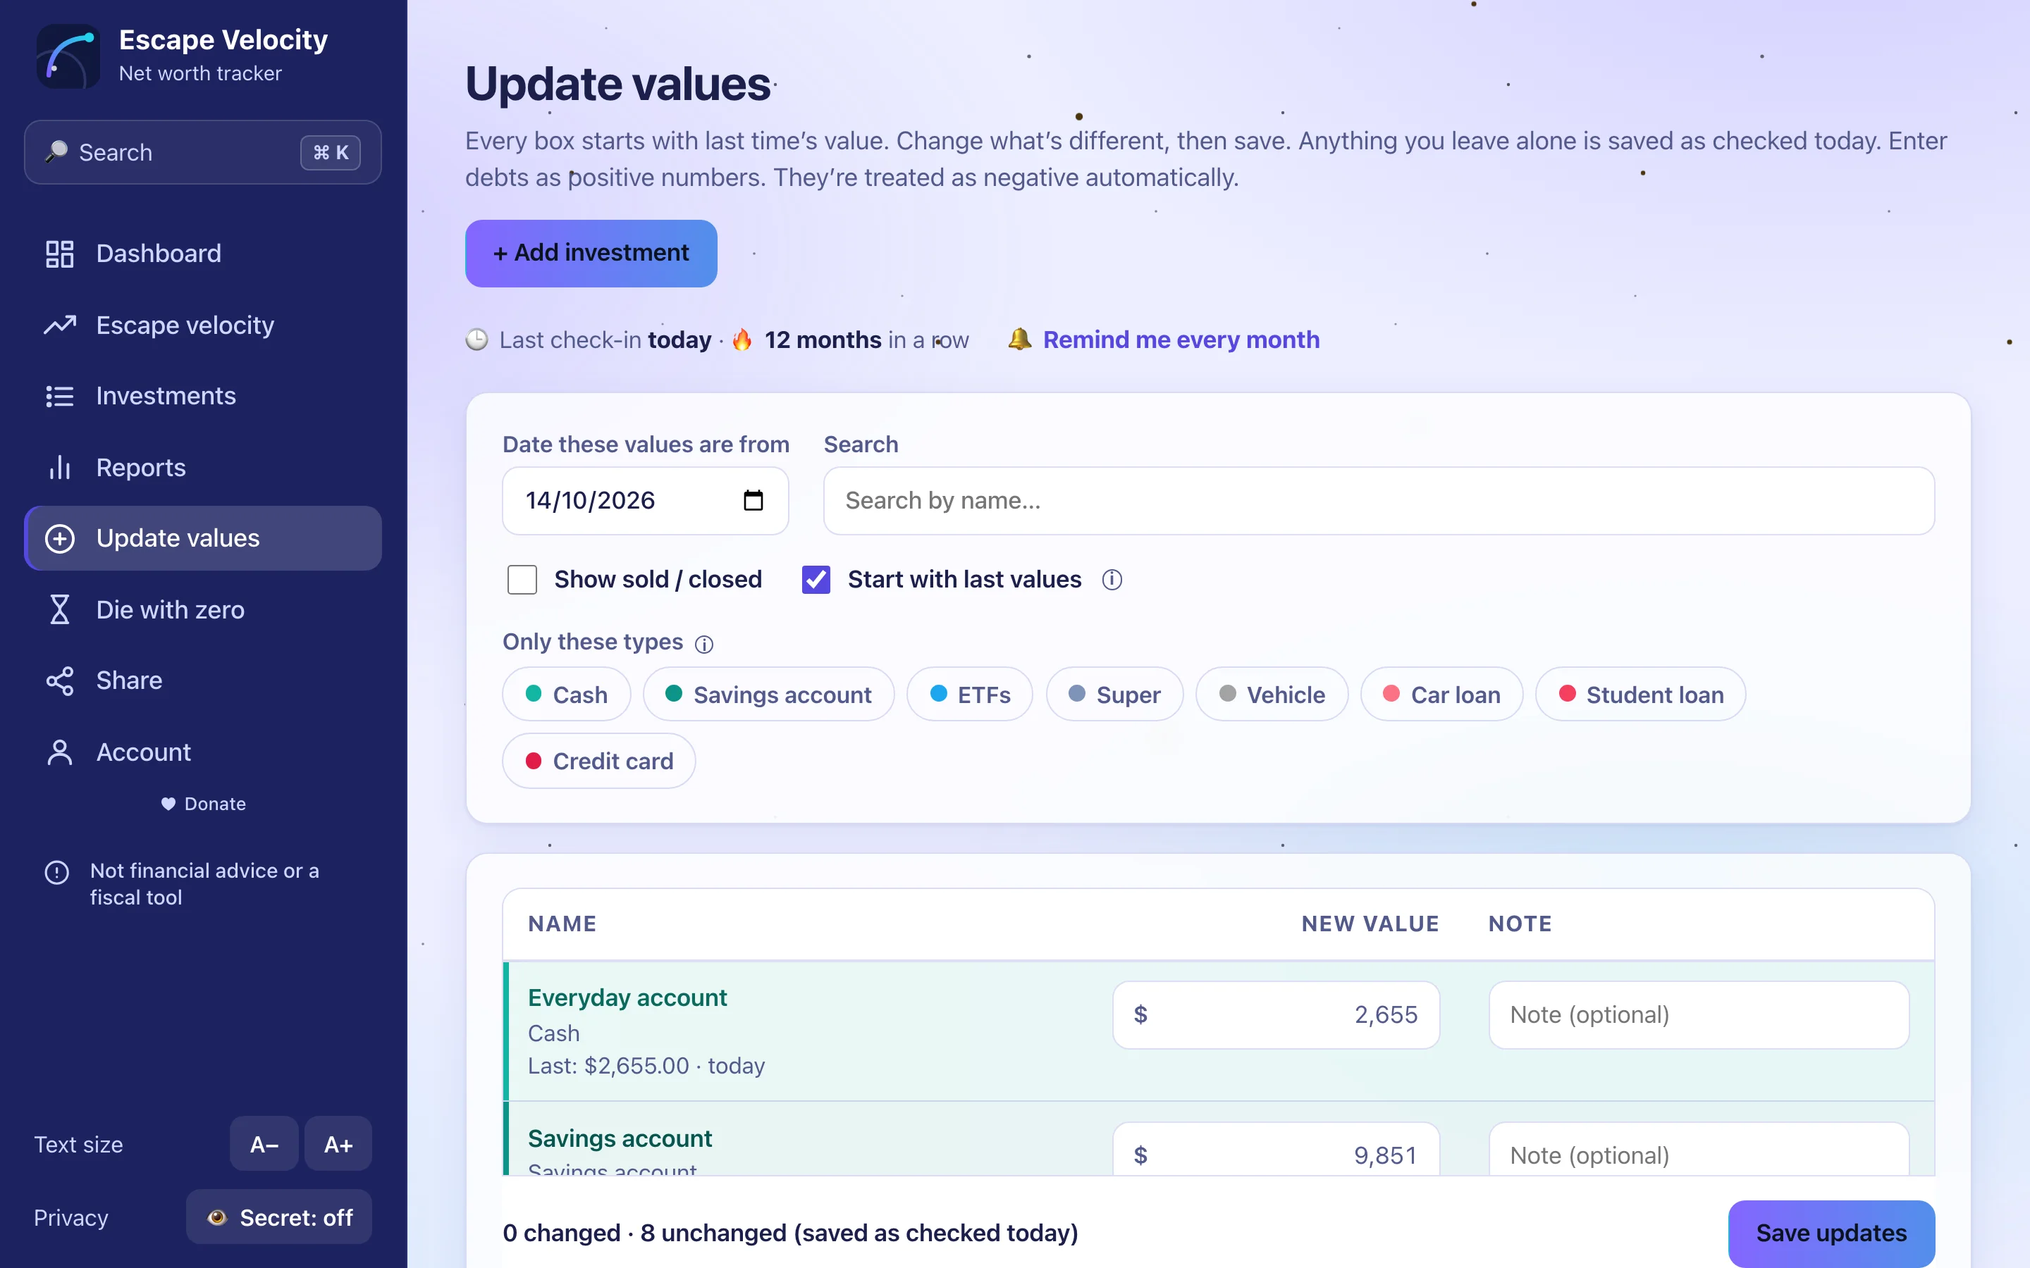Click the clock icon by Last check-in

coord(476,340)
